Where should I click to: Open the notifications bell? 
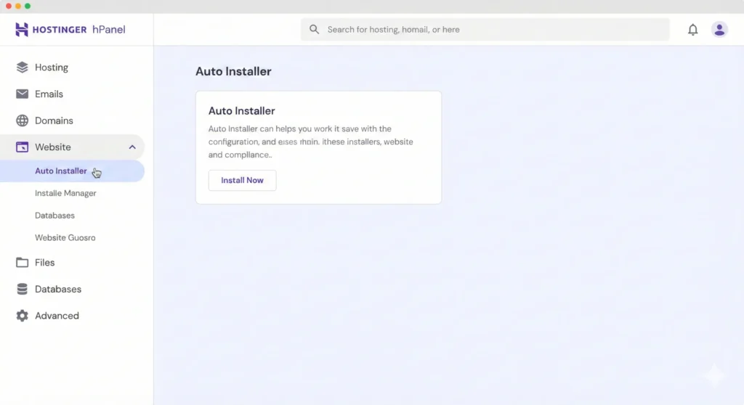(693, 30)
